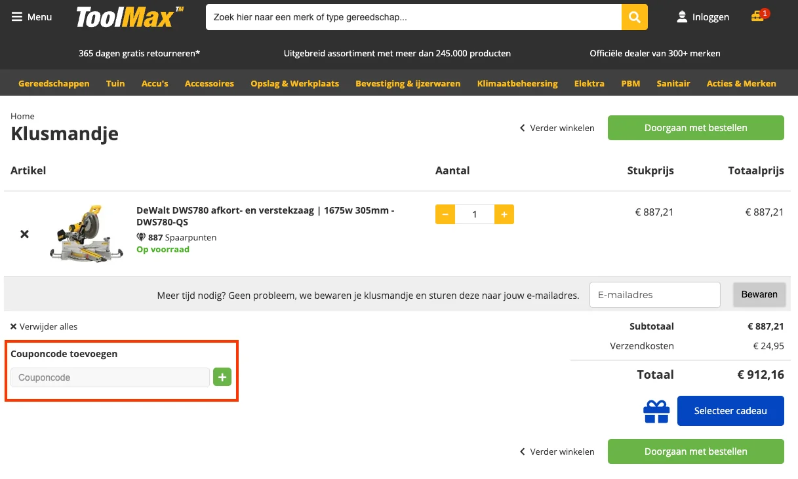Click the yellow search magnifier icon
This screenshot has height=479, width=798.
point(633,16)
